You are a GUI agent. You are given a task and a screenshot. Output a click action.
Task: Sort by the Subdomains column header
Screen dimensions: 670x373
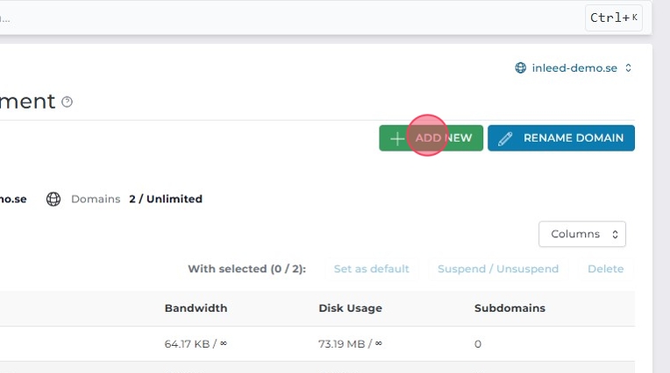(x=510, y=308)
